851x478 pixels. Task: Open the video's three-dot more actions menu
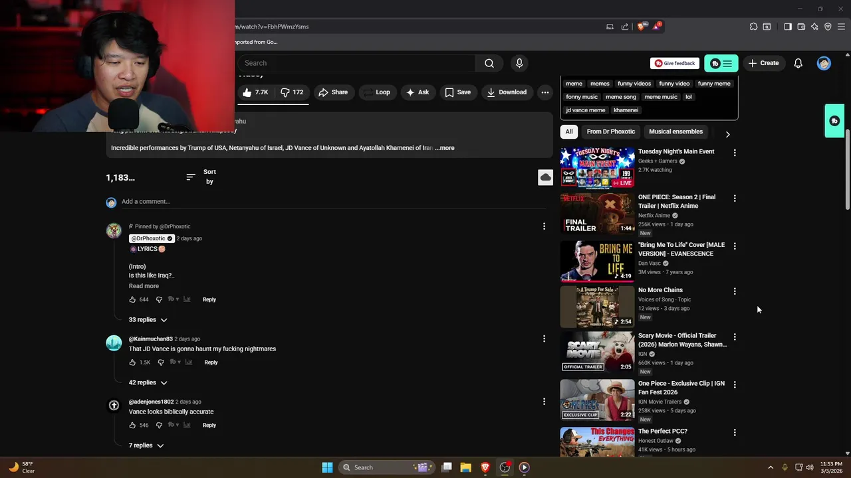coord(545,92)
